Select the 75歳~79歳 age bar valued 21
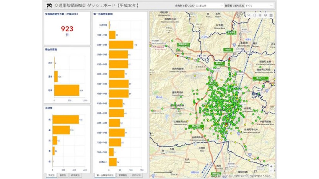The image size is (319, 179). click(x=111, y=152)
